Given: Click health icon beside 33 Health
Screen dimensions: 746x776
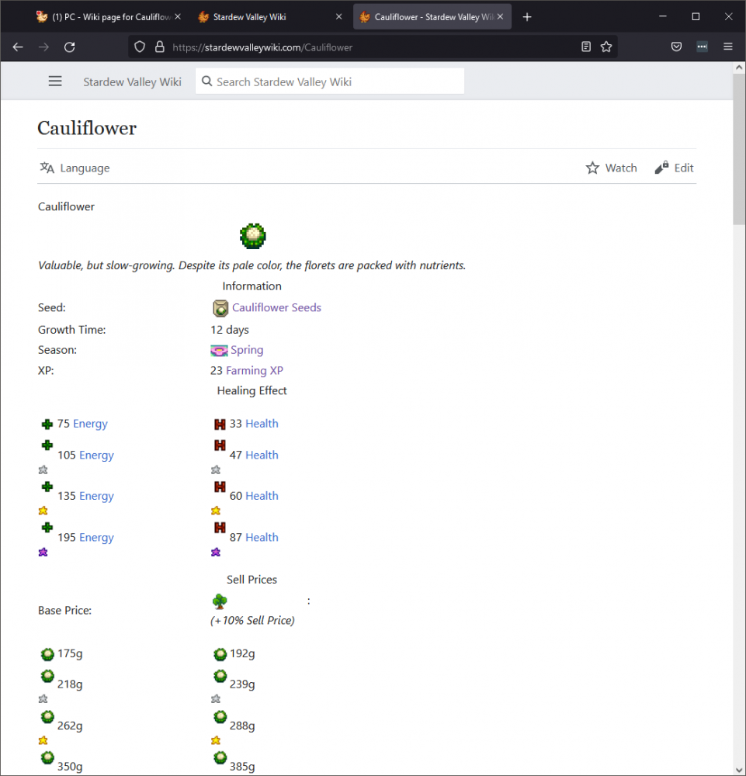Looking at the screenshot, I should tap(220, 424).
